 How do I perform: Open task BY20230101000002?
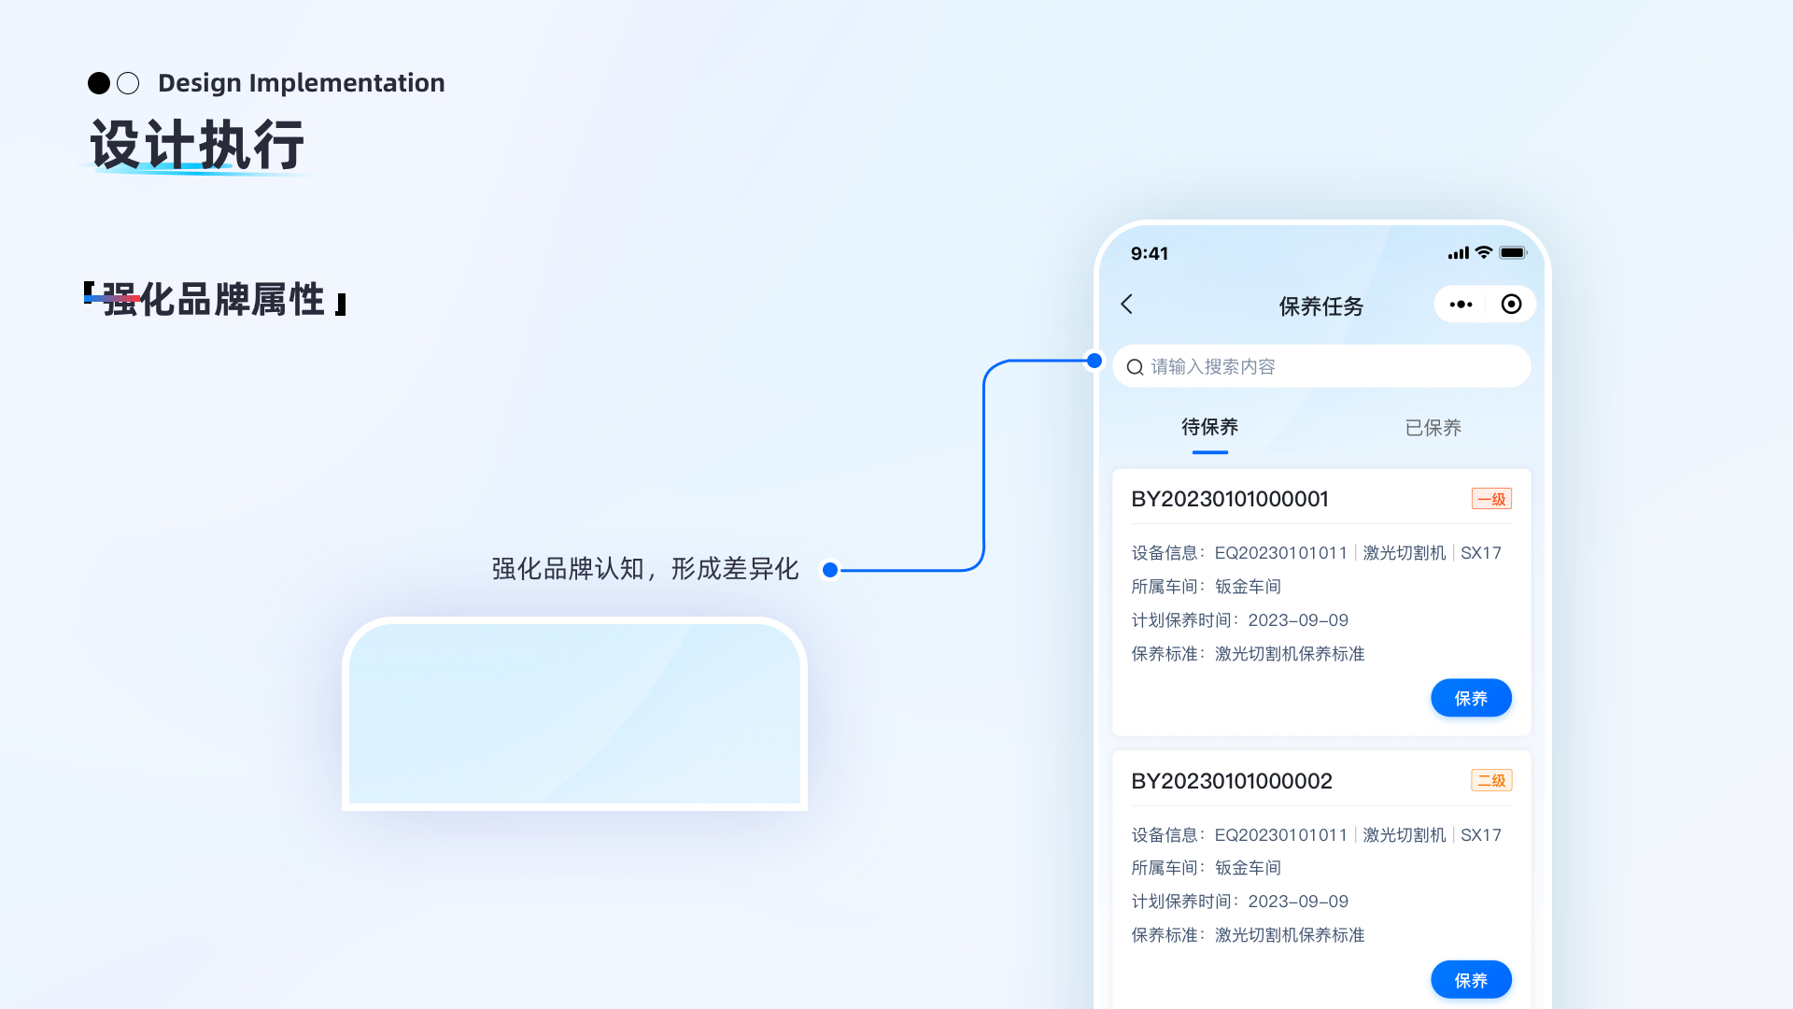(x=1231, y=781)
